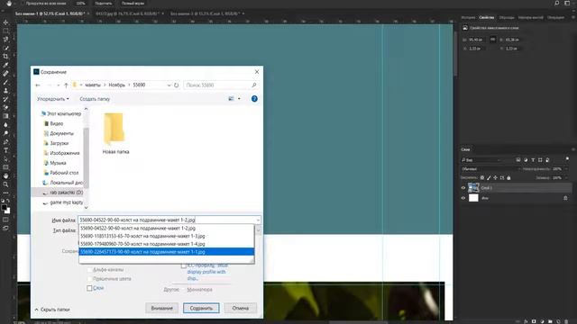Choose the 1-3.jpg filename suggestion
Screen dimensions: 577x324
click(x=166, y=236)
